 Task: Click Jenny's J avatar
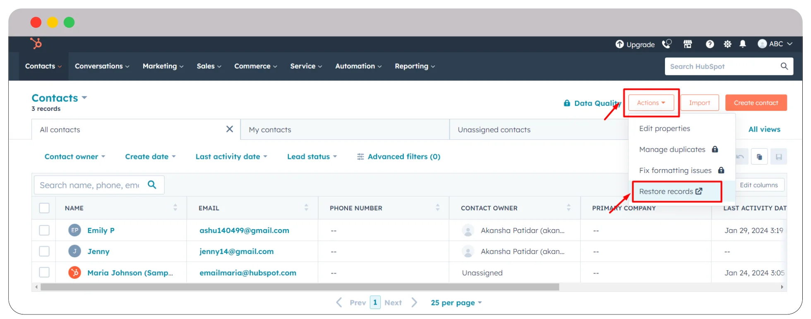[74, 251]
